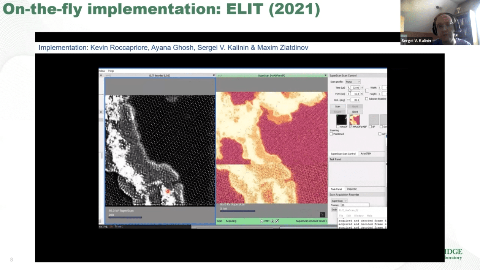Image resolution: width=480 pixels, height=270 pixels.
Task: Close the SuperScan (MAADForABF) display panel
Action: [x=326, y=76]
